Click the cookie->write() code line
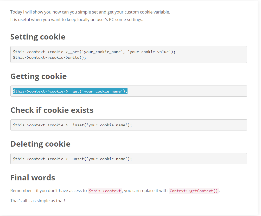261x216 pixels. 49,57
